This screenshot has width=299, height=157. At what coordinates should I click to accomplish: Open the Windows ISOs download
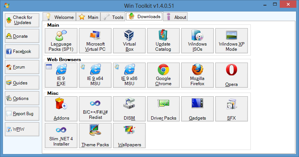point(197,41)
